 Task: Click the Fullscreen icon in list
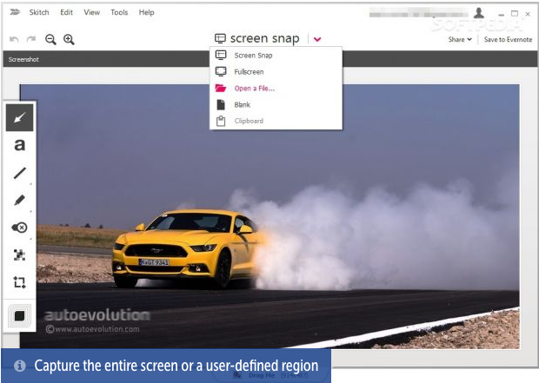pyautogui.click(x=221, y=71)
